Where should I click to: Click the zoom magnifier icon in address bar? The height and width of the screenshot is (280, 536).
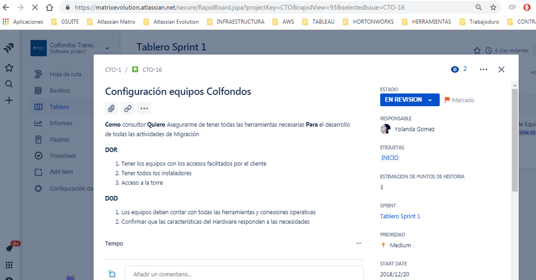(x=479, y=7)
